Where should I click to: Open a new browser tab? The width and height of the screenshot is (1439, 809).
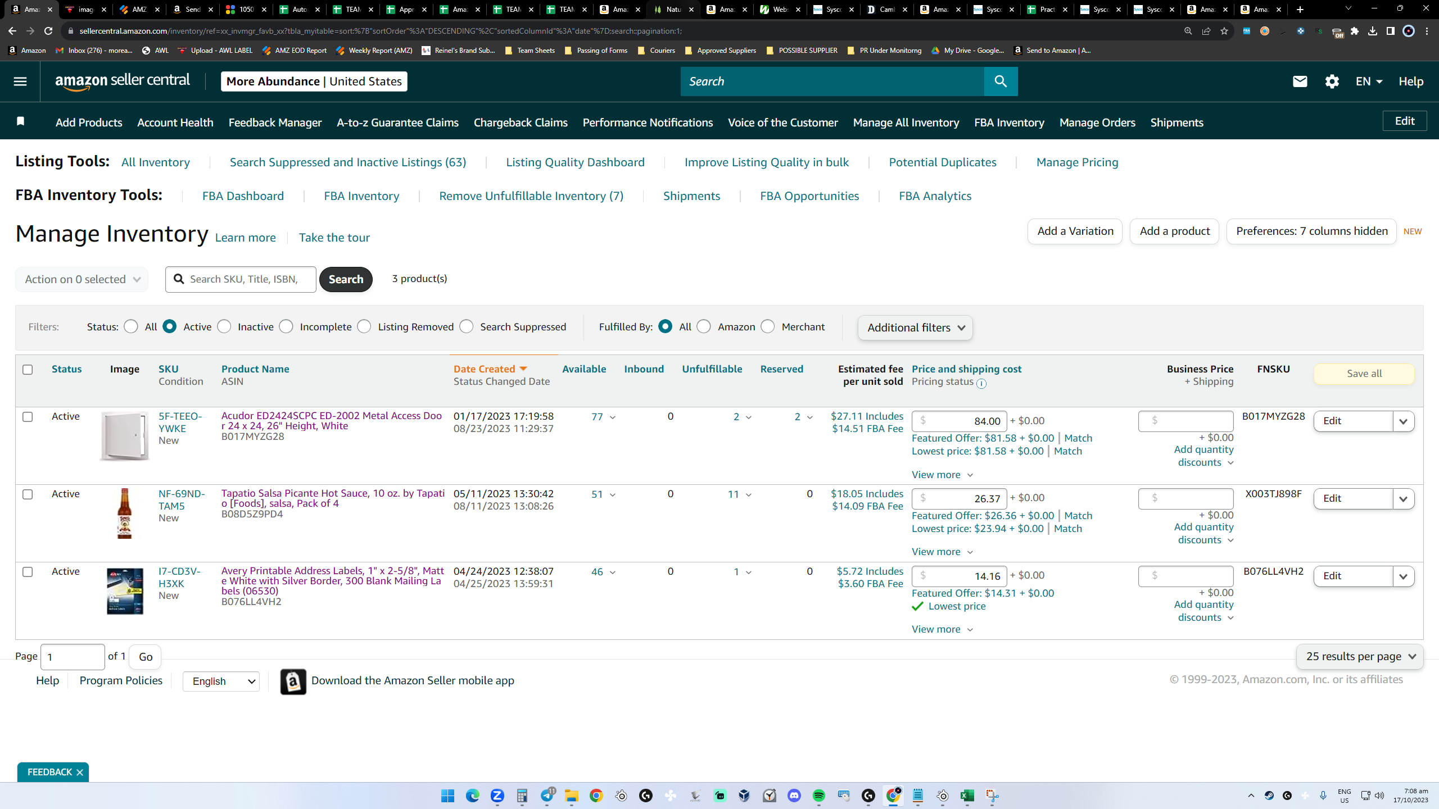(1300, 9)
